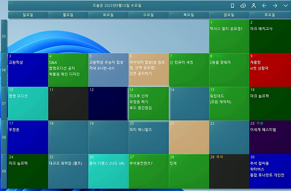The image size is (291, 191).
Task: Click 통합 토너먼트 개인전 on day 30
Action: coord(267,175)
